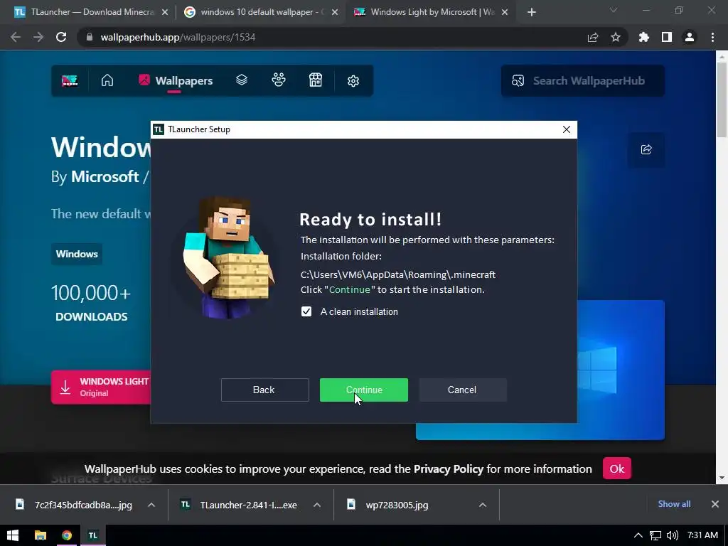Open the Chrome three-dot menu

[712, 37]
